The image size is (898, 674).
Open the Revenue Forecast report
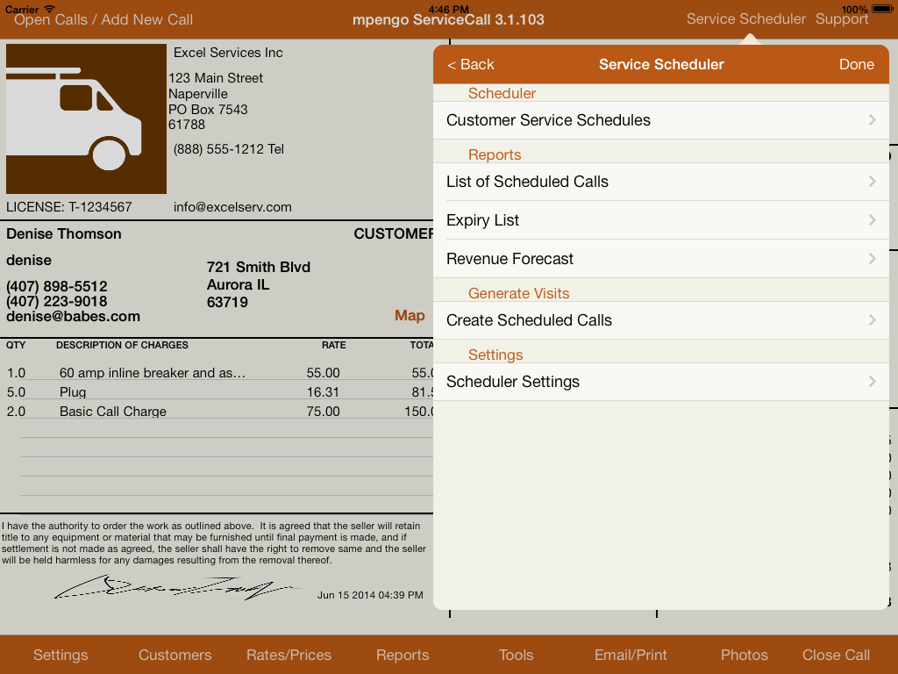(510, 259)
